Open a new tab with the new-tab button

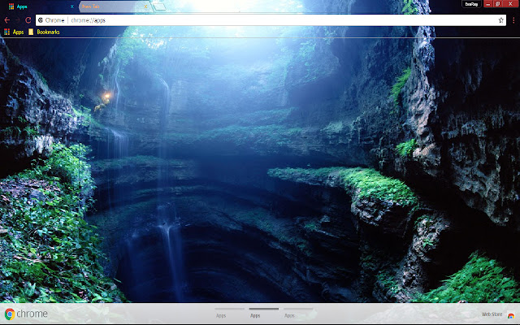(x=159, y=6)
